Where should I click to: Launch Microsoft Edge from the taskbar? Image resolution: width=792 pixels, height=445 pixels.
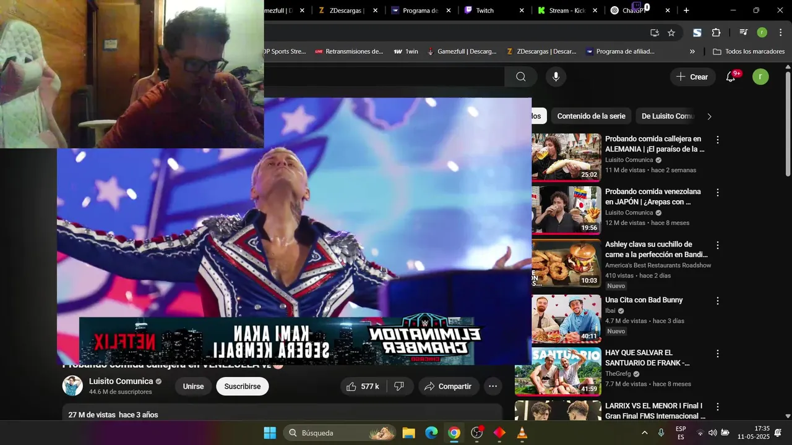431,433
